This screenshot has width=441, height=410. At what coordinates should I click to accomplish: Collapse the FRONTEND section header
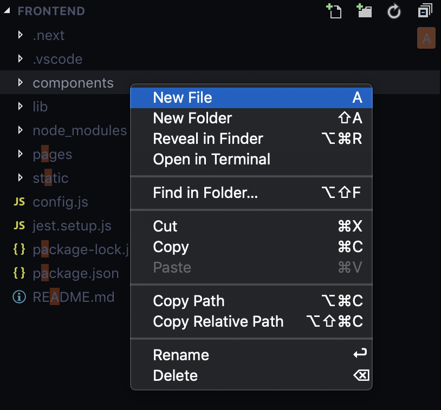[8, 11]
